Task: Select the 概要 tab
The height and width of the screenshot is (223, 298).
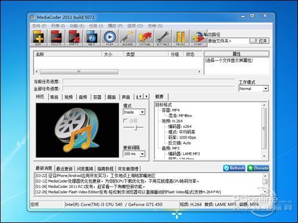Action: point(160,96)
